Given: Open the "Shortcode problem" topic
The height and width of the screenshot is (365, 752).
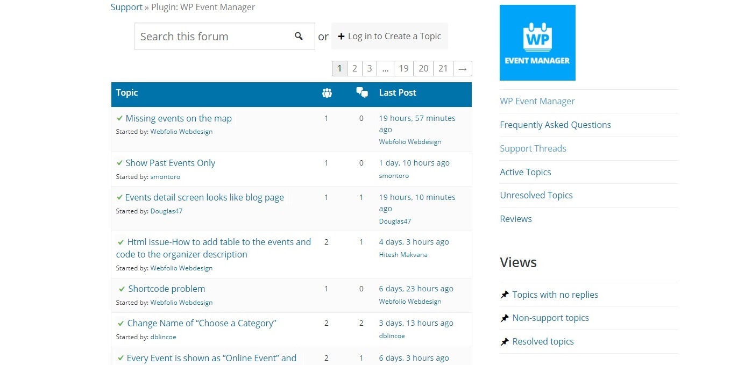Looking at the screenshot, I should (x=166, y=289).
